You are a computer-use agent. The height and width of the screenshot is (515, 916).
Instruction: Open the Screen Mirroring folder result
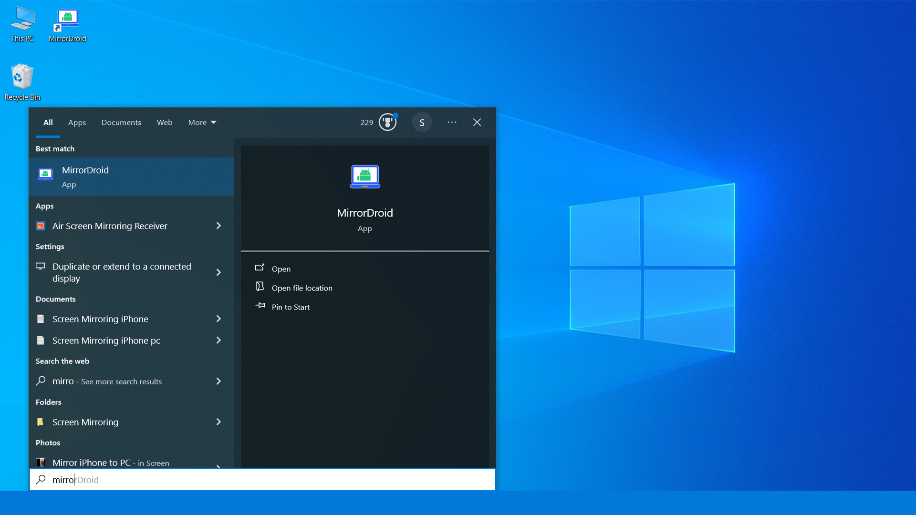[x=85, y=422]
